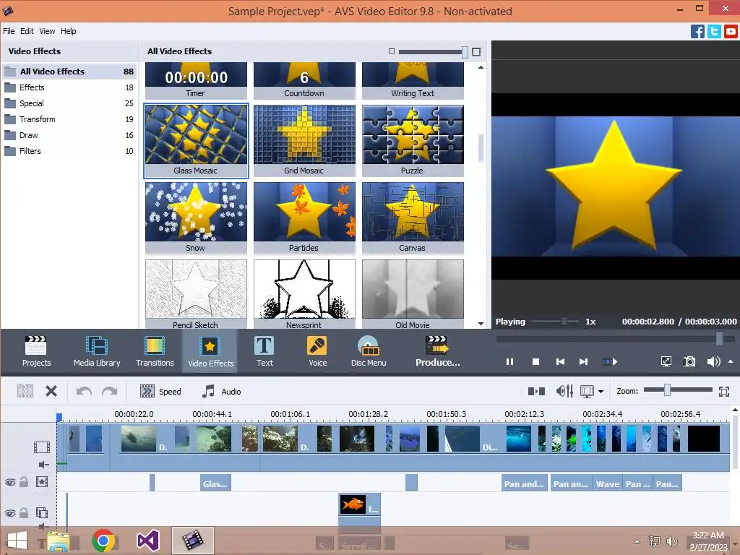
Task: Select the Special category folder
Action: pos(69,103)
